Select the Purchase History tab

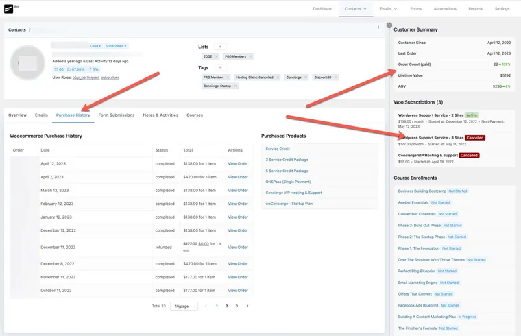click(73, 115)
